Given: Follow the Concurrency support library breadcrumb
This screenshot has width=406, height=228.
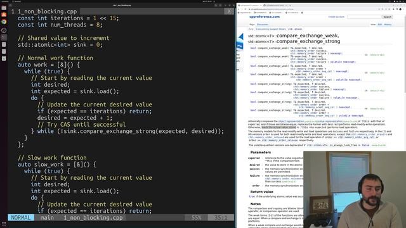Looking at the screenshot, I should 271,29.
